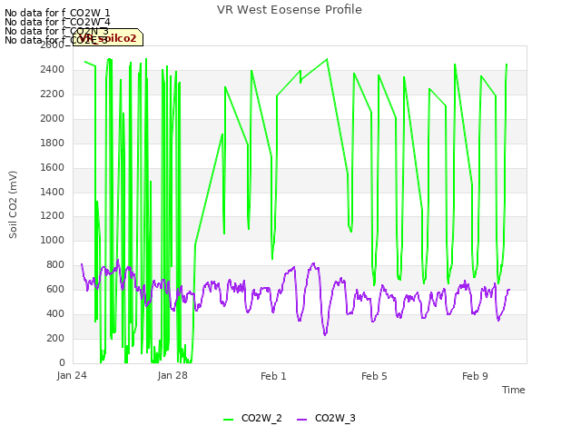Click the VR_soilco2 tooltip label
The height and width of the screenshot is (436, 581).
[x=108, y=38]
